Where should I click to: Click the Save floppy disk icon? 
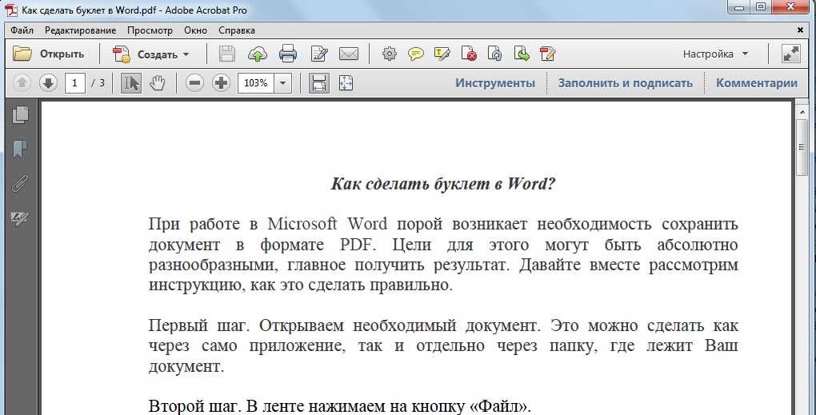pyautogui.click(x=226, y=54)
